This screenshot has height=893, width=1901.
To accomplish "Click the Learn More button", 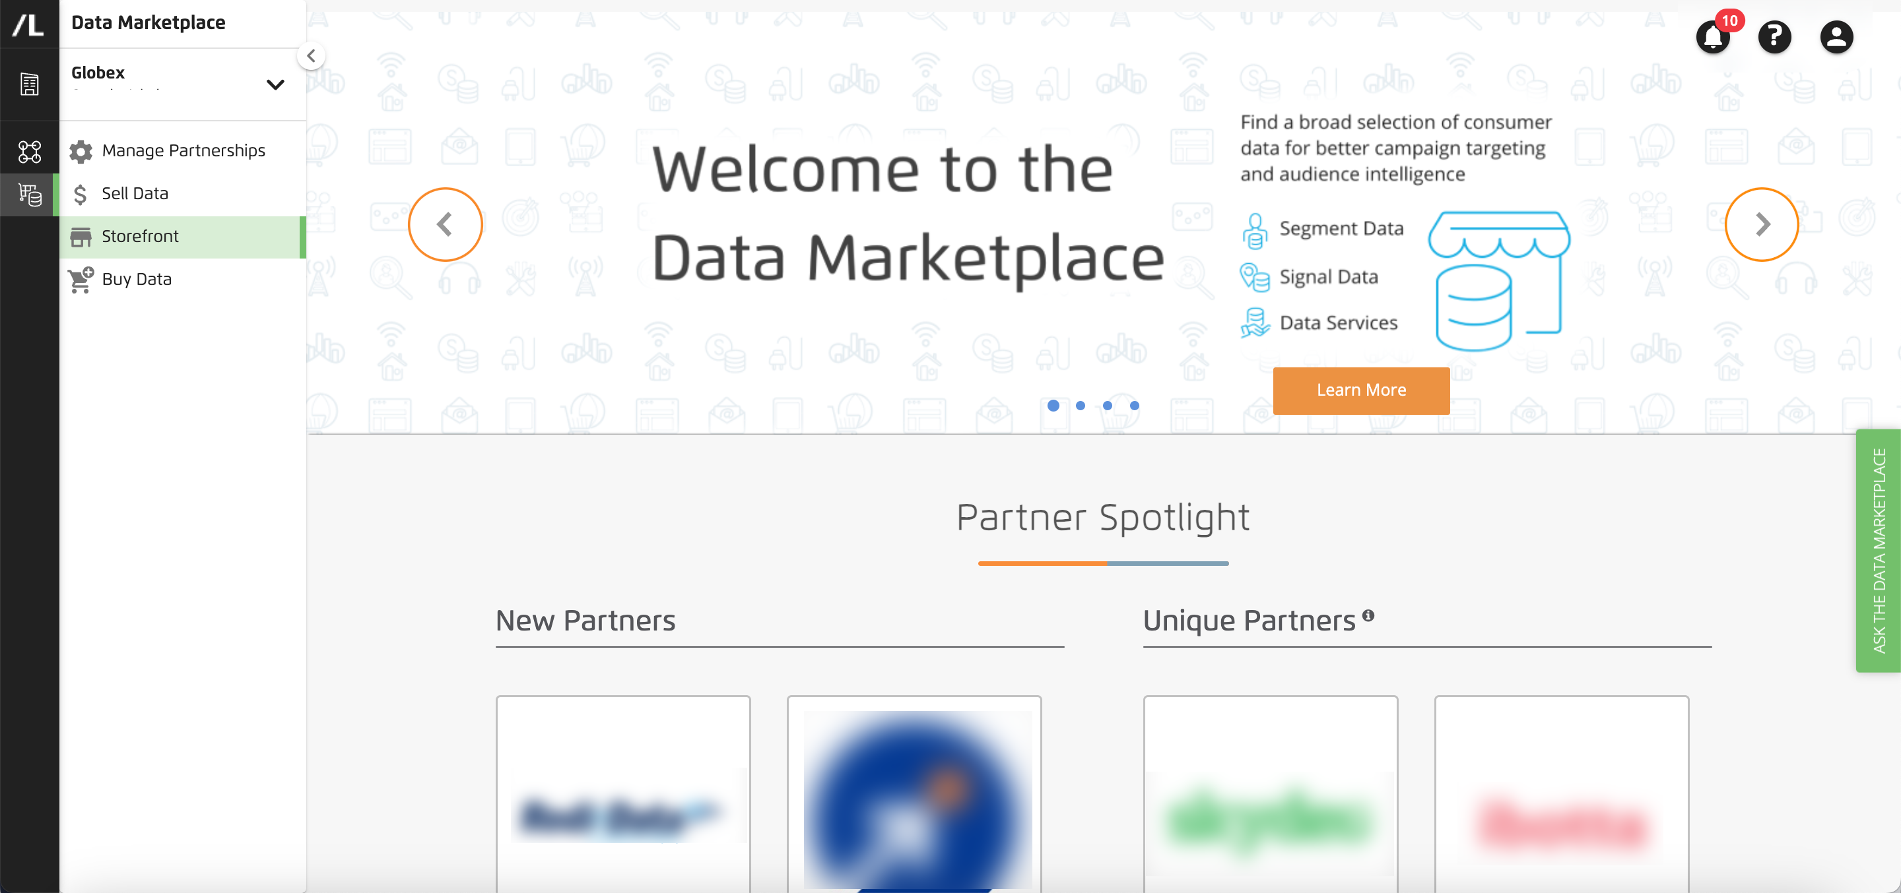I will pyautogui.click(x=1361, y=390).
